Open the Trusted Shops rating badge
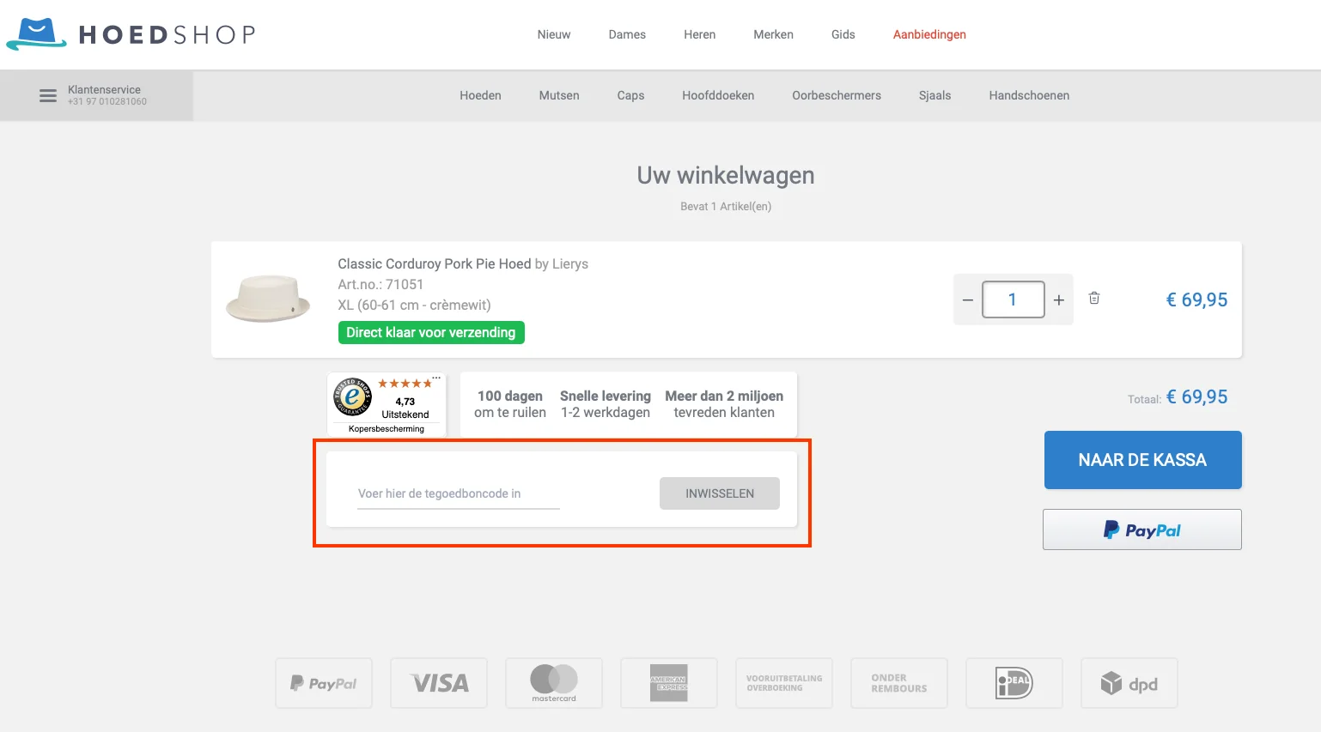Image resolution: width=1321 pixels, height=732 pixels. (x=387, y=404)
